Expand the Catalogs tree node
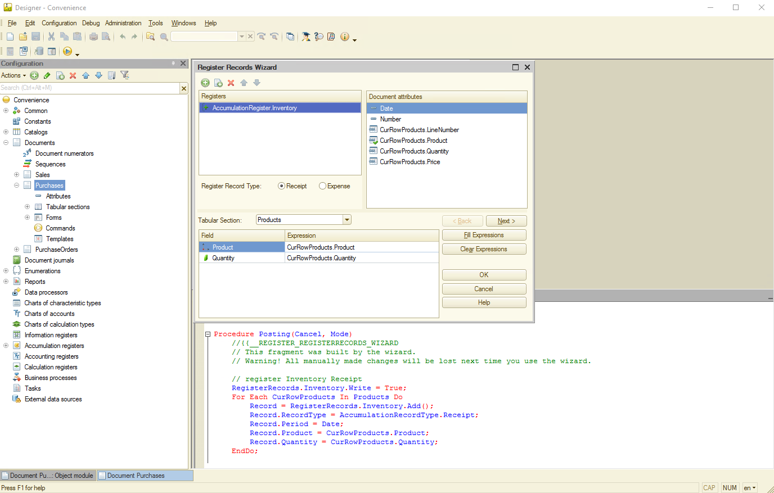The width and height of the screenshot is (774, 493). [6, 132]
